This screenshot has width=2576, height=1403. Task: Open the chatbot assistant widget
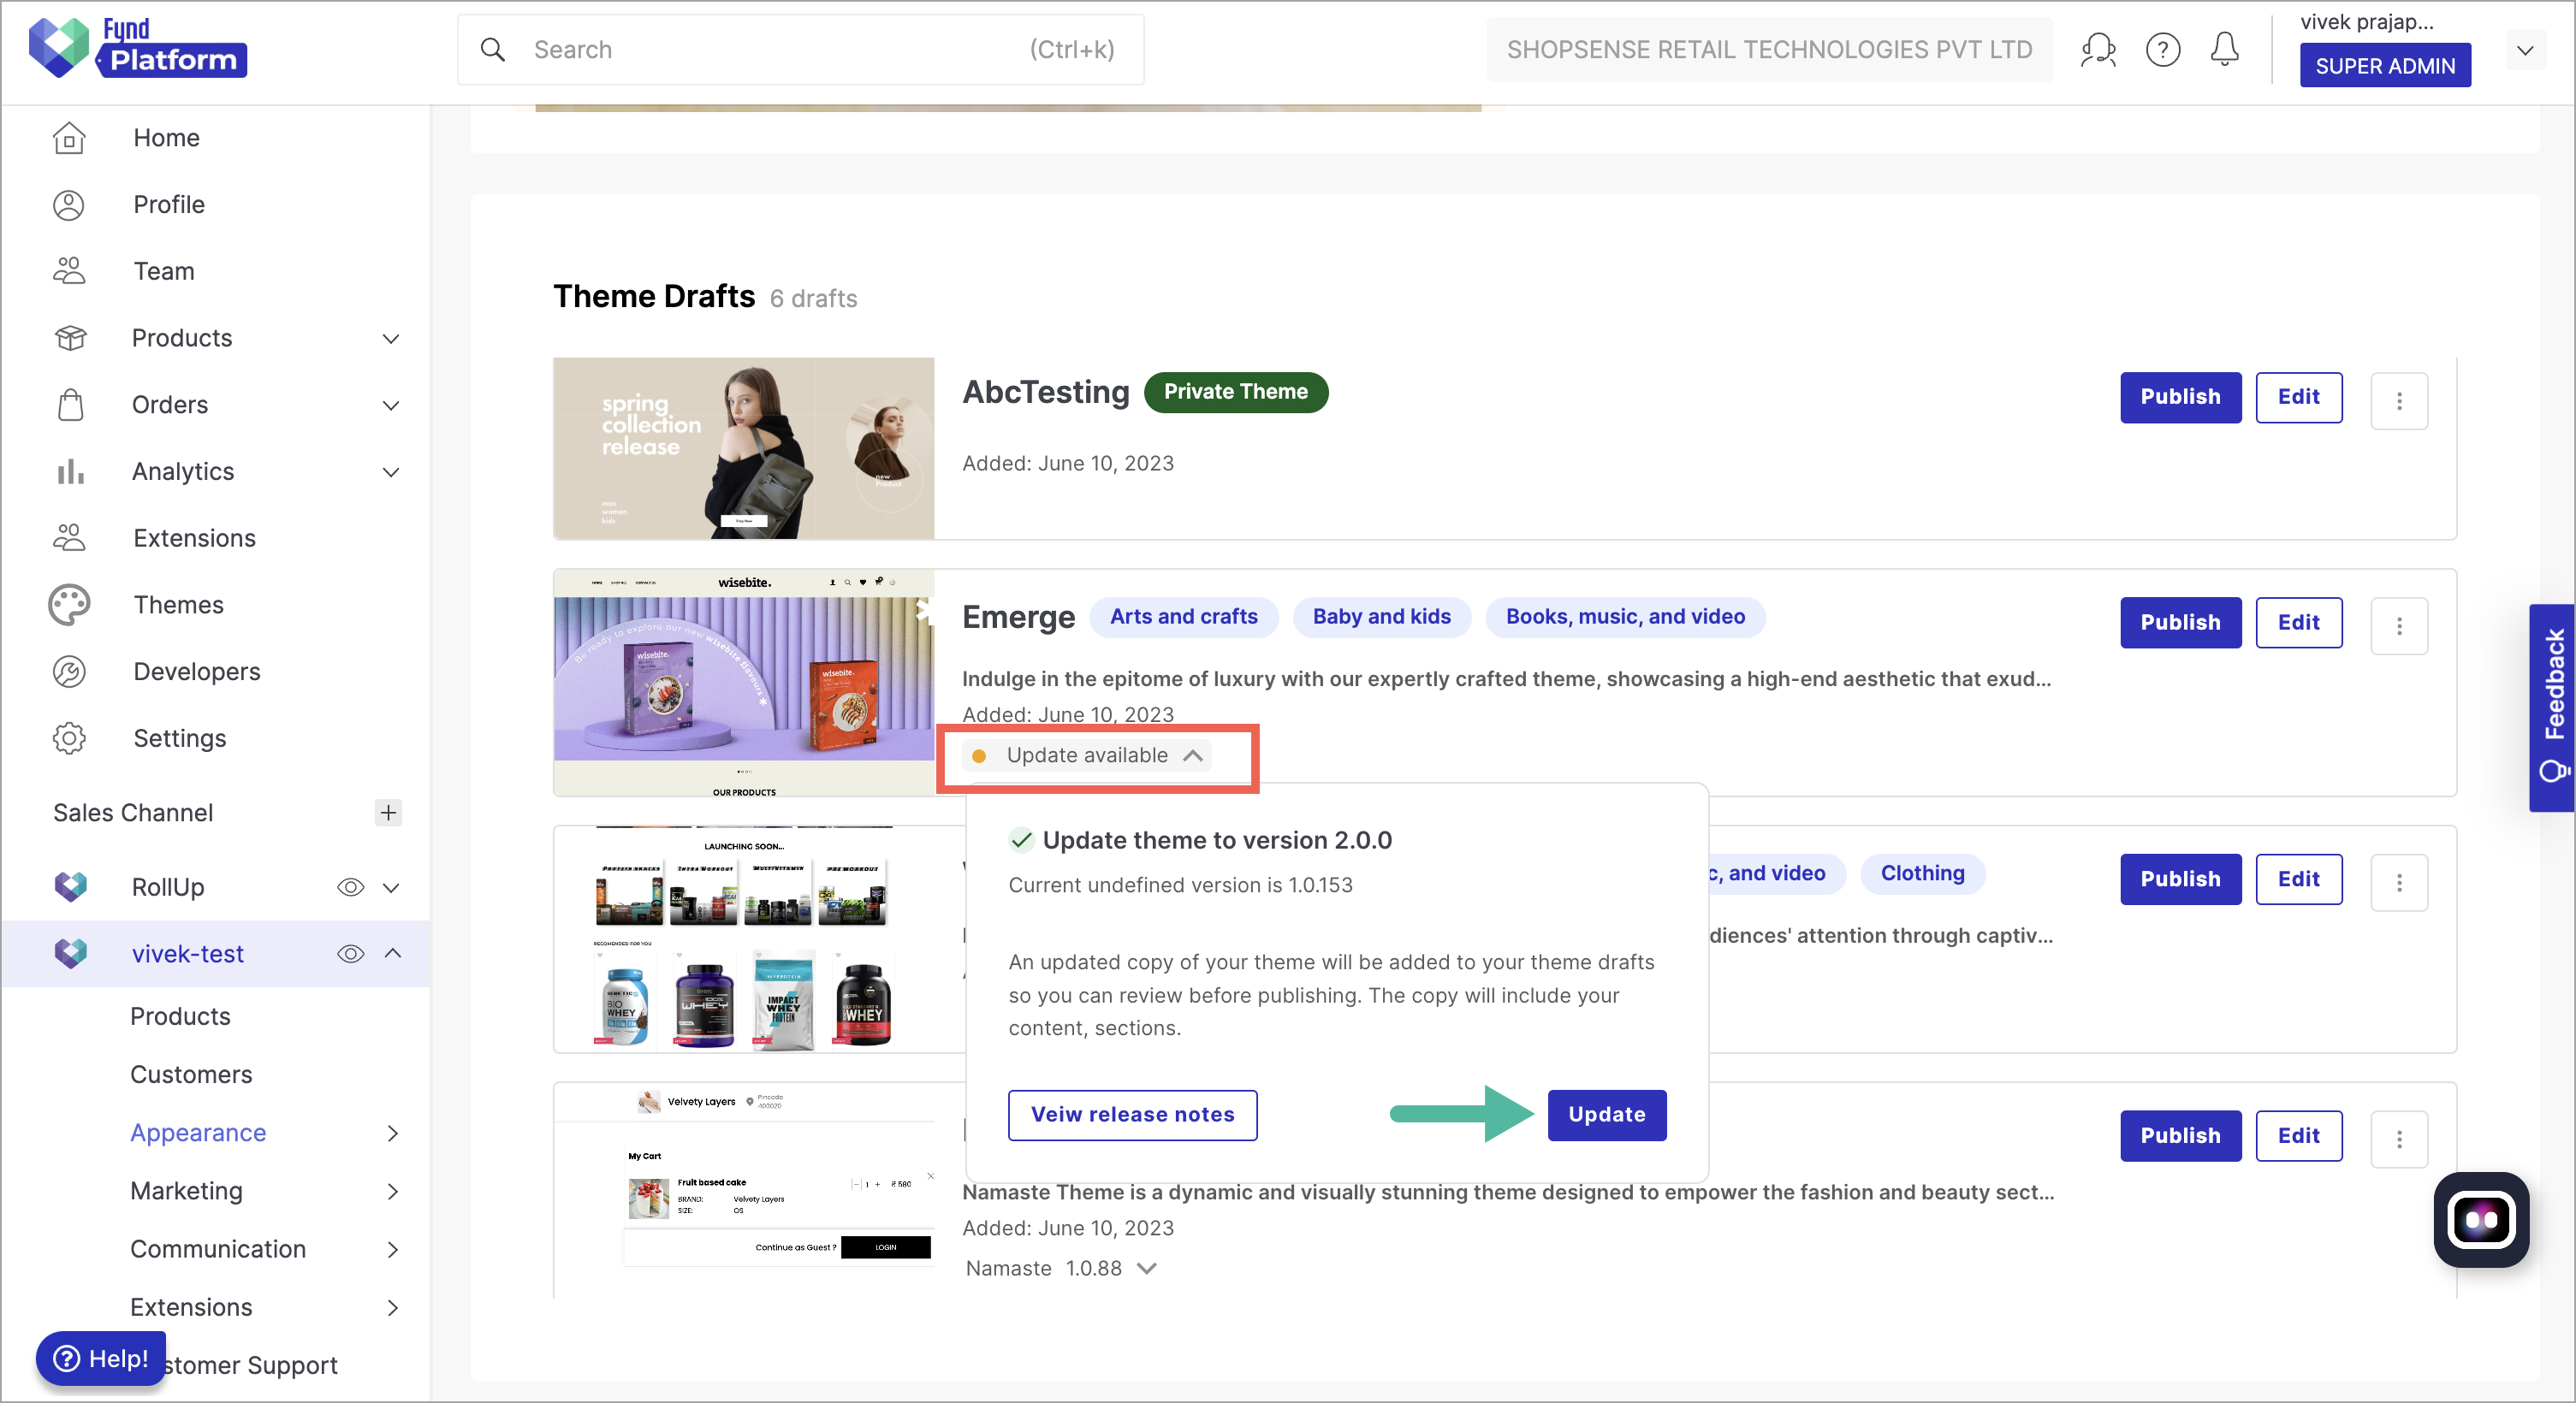click(2481, 1219)
